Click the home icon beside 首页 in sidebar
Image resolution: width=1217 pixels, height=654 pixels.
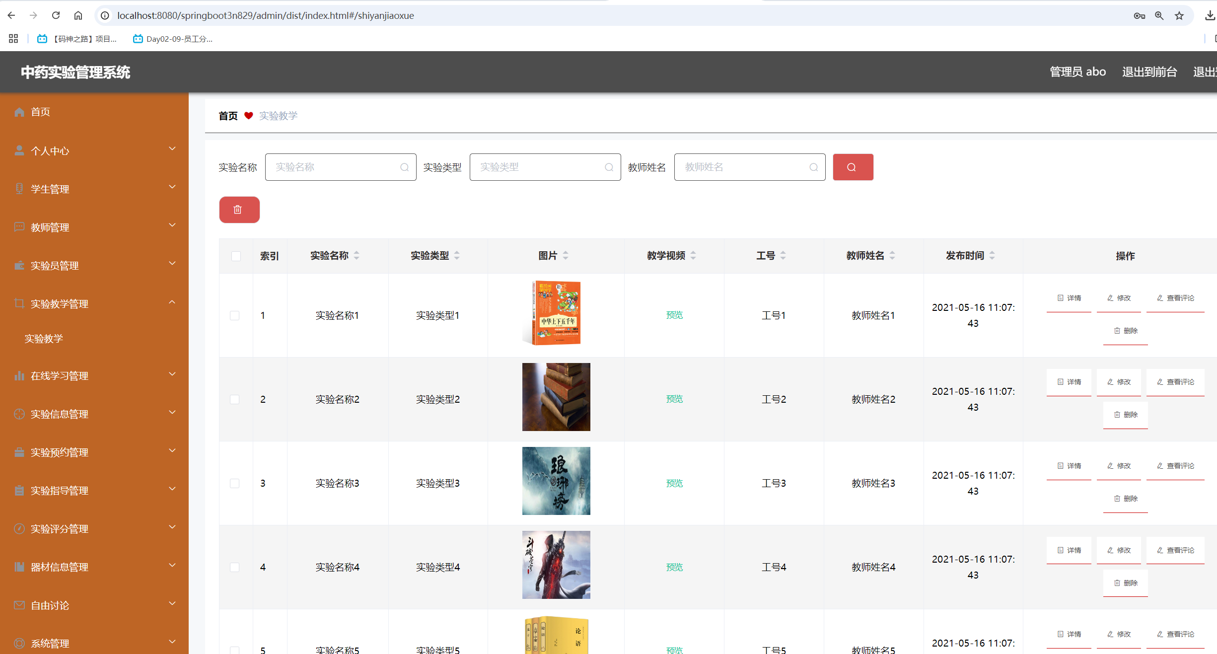pyautogui.click(x=19, y=112)
